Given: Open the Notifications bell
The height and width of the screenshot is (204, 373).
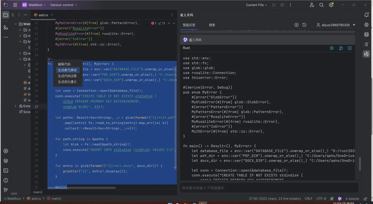Looking at the screenshot, I should 367,15.
